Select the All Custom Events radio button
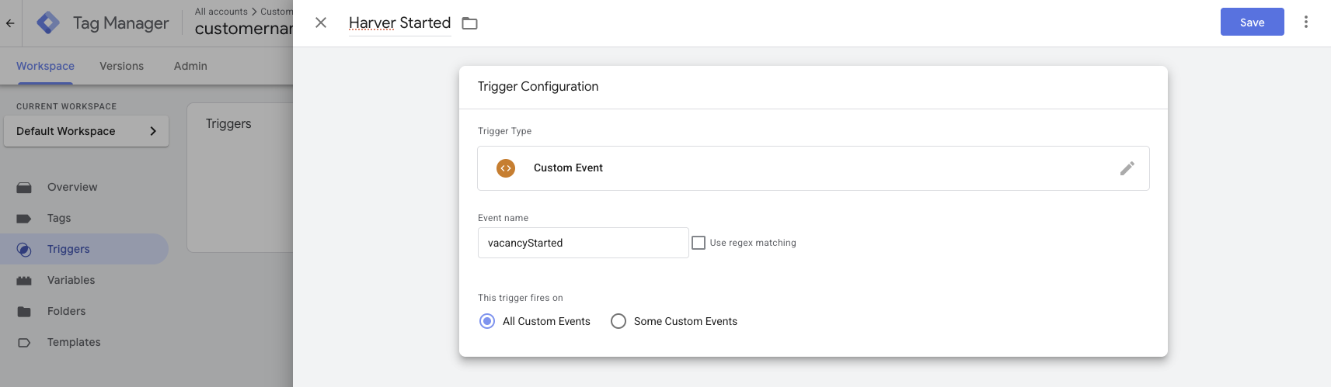Image resolution: width=1331 pixels, height=387 pixels. 487,321
